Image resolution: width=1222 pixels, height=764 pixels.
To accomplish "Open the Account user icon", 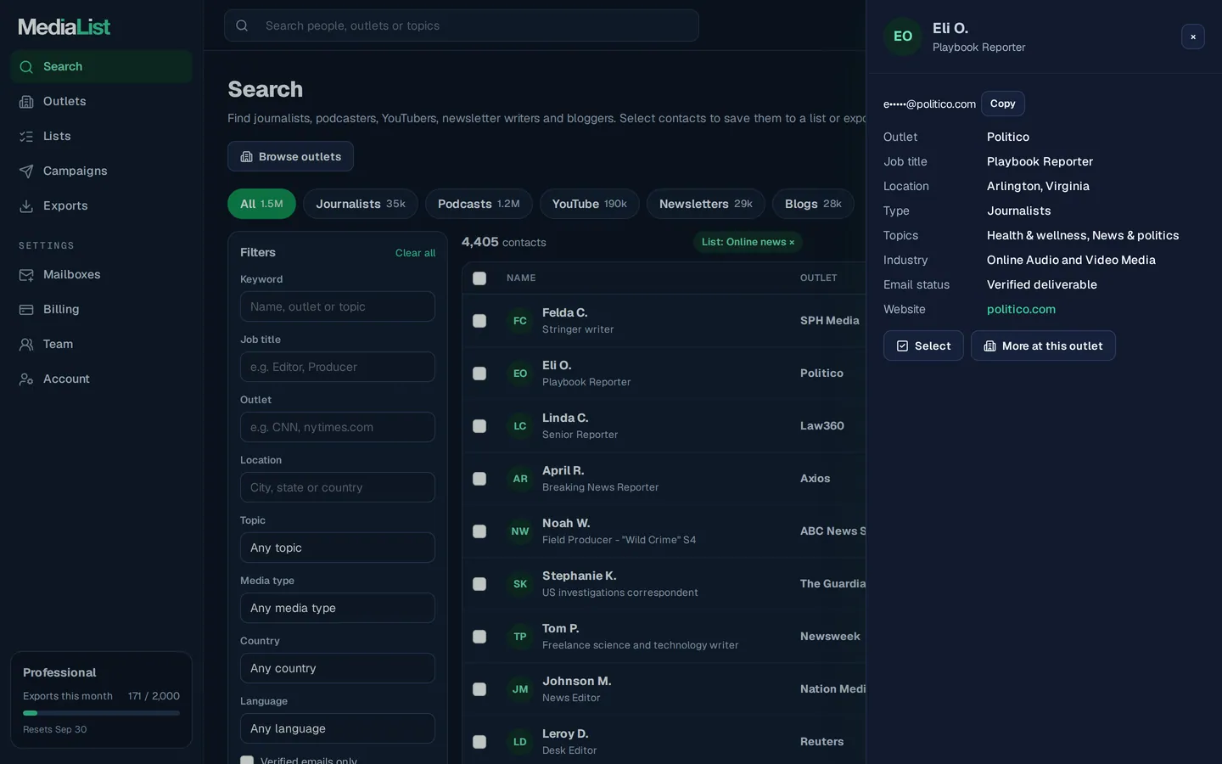I will [x=26, y=379].
